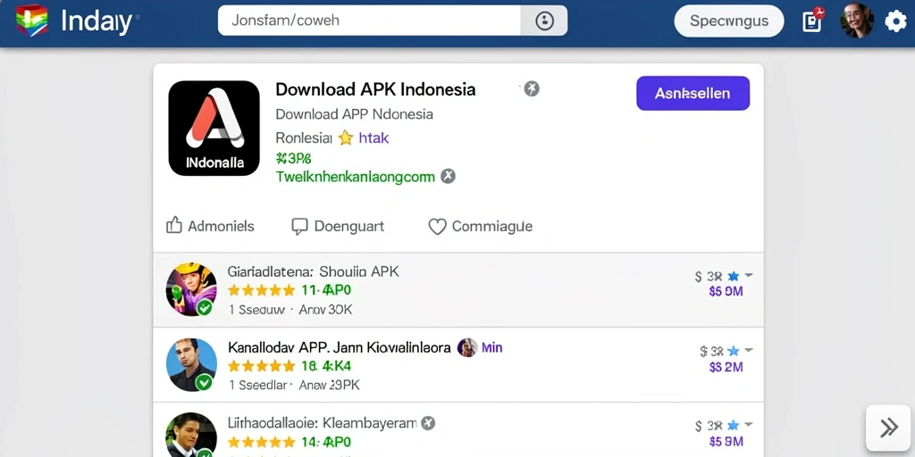The width and height of the screenshot is (915, 457).
Task: Click green check badge on Kanallodav avatar
Action: (204, 382)
